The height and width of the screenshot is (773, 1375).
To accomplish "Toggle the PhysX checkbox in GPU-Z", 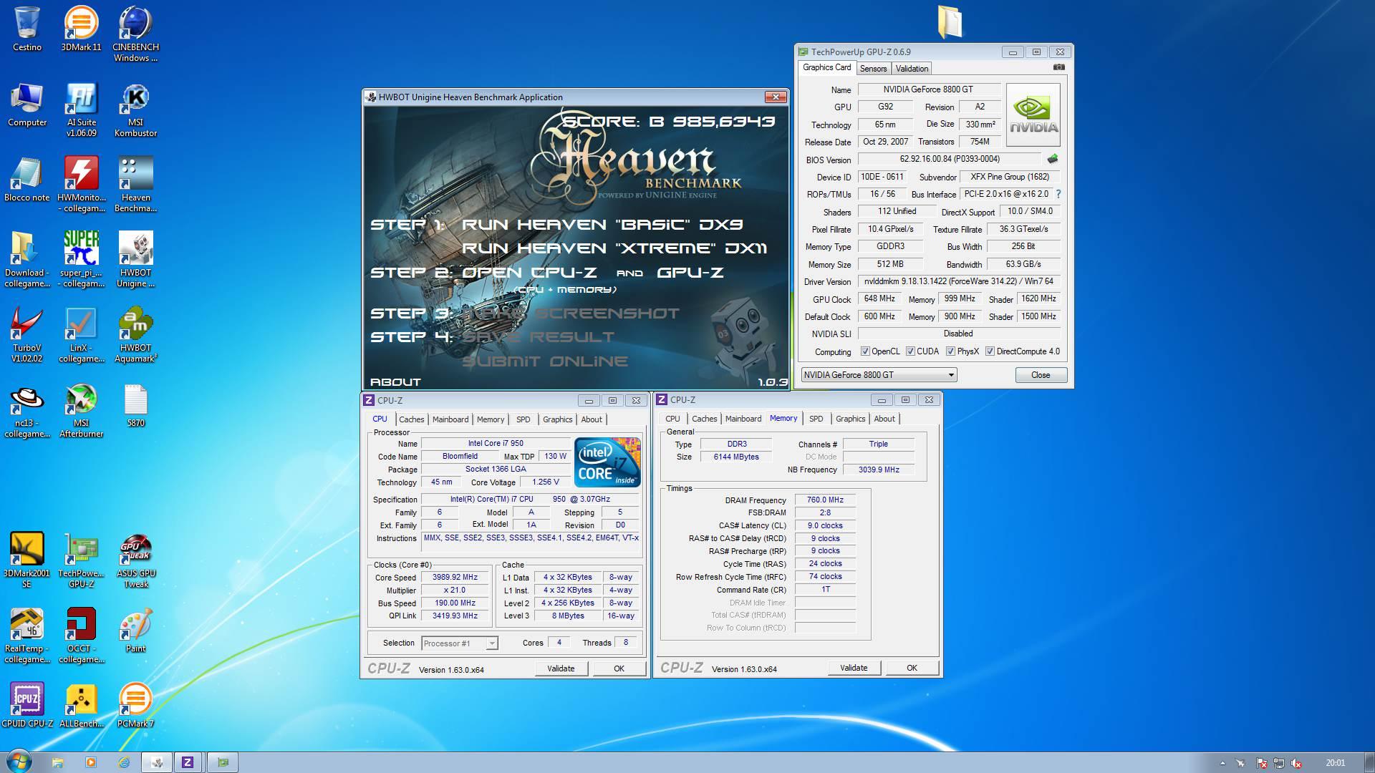I will pyautogui.click(x=950, y=351).
